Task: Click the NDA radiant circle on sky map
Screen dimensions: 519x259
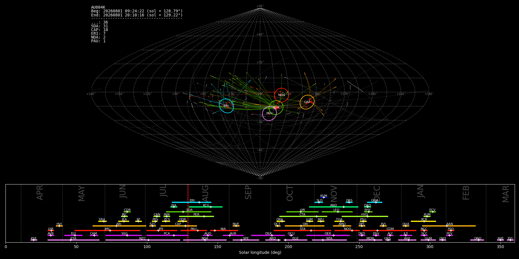Action: [281, 95]
